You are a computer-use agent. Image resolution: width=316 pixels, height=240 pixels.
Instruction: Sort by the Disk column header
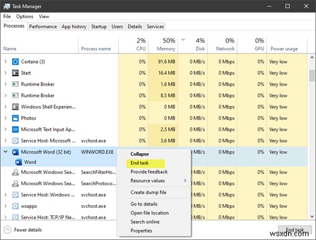pyautogui.click(x=193, y=45)
